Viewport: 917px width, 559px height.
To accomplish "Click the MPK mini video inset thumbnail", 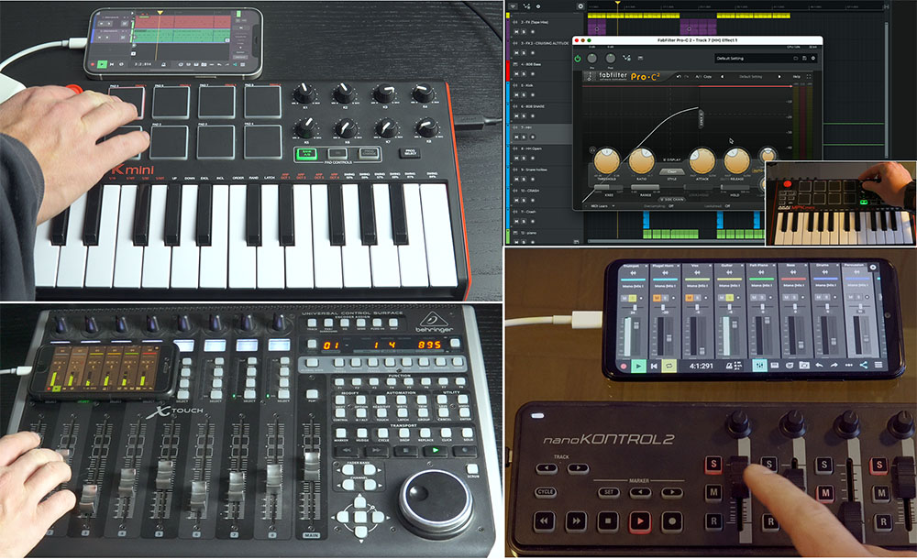I will coord(841,203).
